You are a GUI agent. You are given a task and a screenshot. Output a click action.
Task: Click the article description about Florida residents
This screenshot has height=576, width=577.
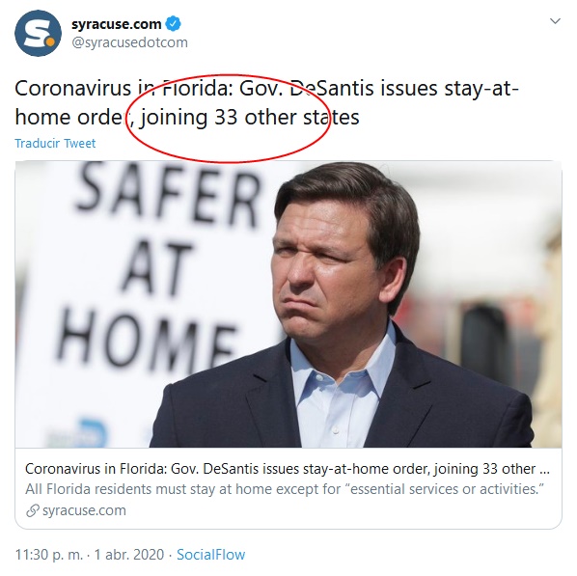click(x=285, y=489)
